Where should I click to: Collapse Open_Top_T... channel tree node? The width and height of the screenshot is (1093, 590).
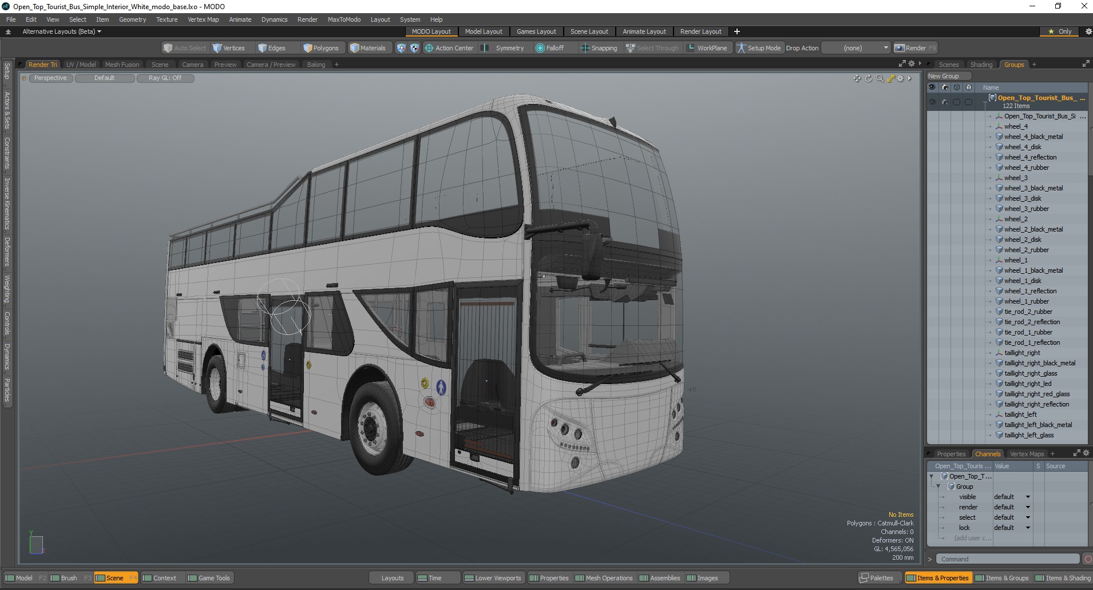point(931,476)
